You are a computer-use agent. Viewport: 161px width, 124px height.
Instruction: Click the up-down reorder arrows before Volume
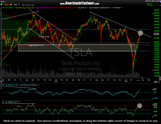[x=113, y=8]
